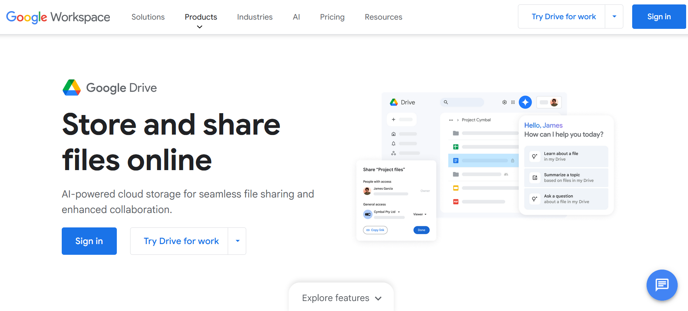Click the apps grid icon in Drive preview
The height and width of the screenshot is (311, 688).
click(513, 102)
